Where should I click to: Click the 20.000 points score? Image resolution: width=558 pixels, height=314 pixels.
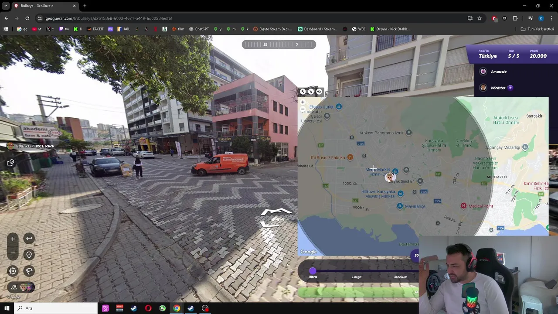tap(538, 56)
